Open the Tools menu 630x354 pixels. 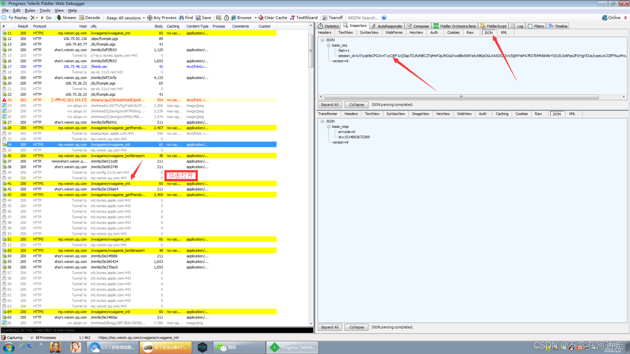[x=45, y=10]
